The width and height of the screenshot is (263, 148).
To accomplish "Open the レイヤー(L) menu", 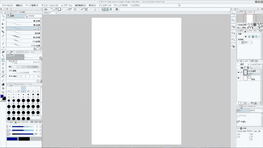I will pos(67,5).
